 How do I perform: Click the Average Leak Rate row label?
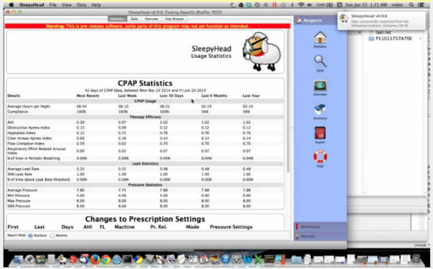point(23,169)
